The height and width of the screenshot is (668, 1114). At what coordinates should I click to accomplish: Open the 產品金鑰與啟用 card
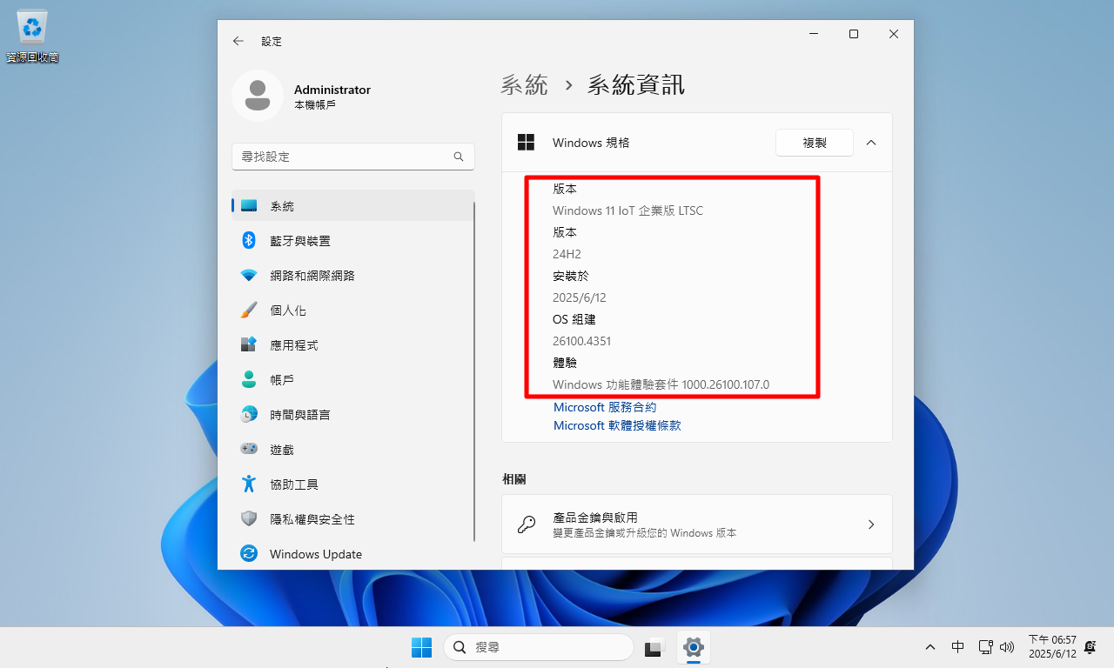click(697, 524)
